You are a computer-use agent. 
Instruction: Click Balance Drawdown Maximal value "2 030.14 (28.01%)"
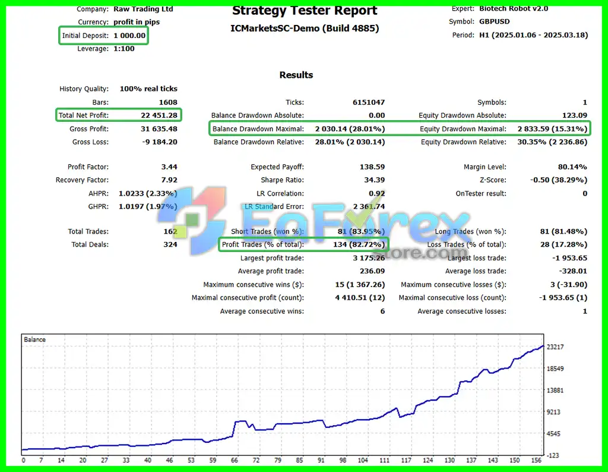tap(350, 129)
